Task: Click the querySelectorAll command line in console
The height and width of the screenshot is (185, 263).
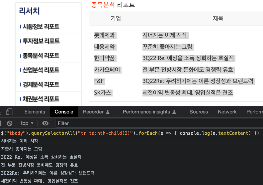Action: tap(130, 133)
